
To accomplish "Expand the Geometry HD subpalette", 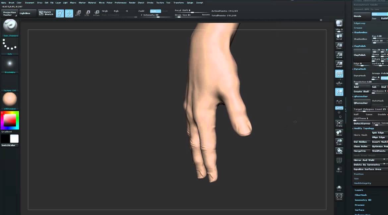I will (363, 200).
